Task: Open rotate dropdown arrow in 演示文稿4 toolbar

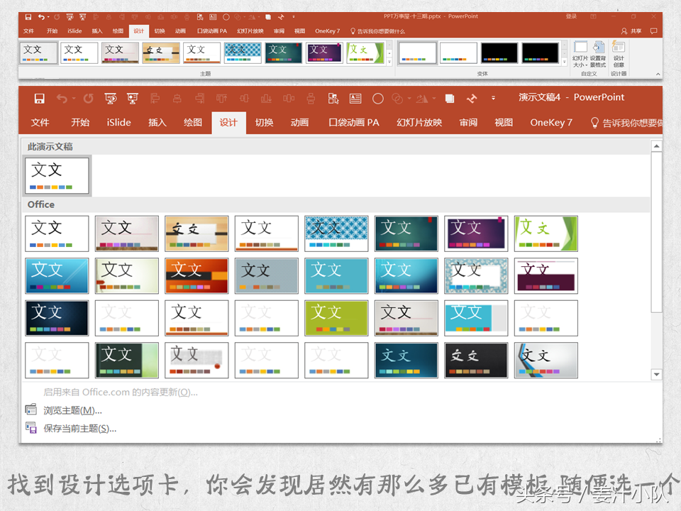Action: (x=433, y=99)
